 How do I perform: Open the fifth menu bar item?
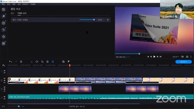point(25,4)
